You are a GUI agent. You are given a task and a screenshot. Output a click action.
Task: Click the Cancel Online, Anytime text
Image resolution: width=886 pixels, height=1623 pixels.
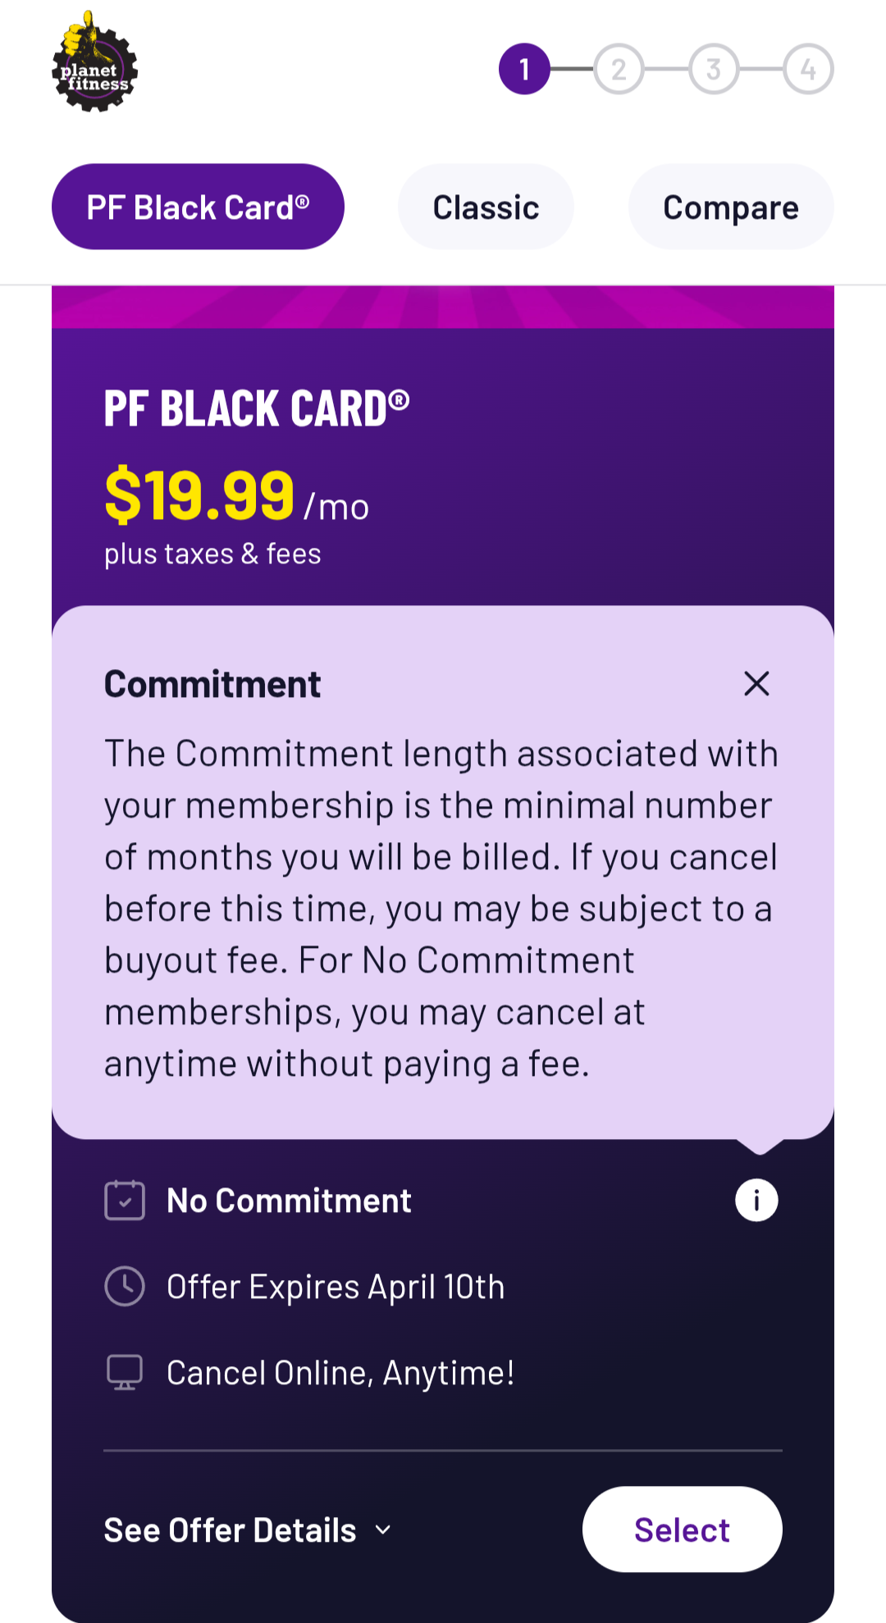click(340, 1373)
